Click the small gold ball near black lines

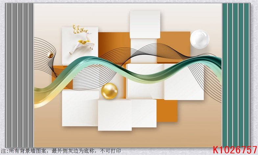click(x=50, y=55)
